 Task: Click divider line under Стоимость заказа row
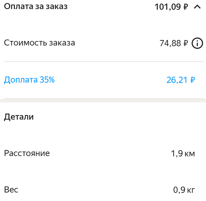point(104,62)
